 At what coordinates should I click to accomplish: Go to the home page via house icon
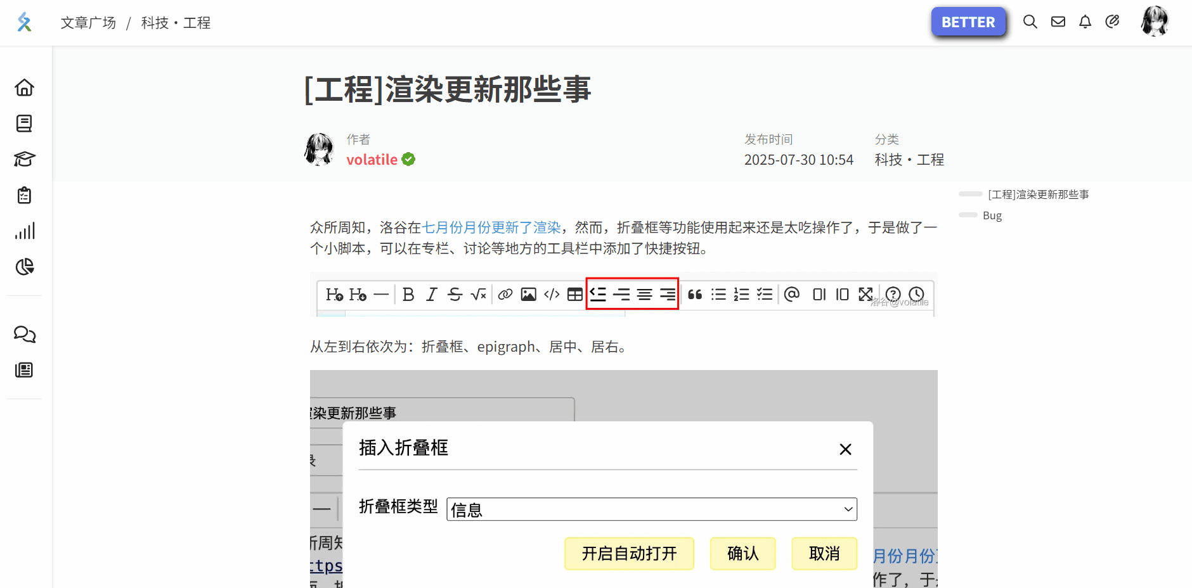tap(25, 87)
